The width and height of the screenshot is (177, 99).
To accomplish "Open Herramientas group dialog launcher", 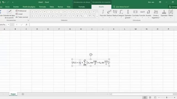I will pos(28,20).
